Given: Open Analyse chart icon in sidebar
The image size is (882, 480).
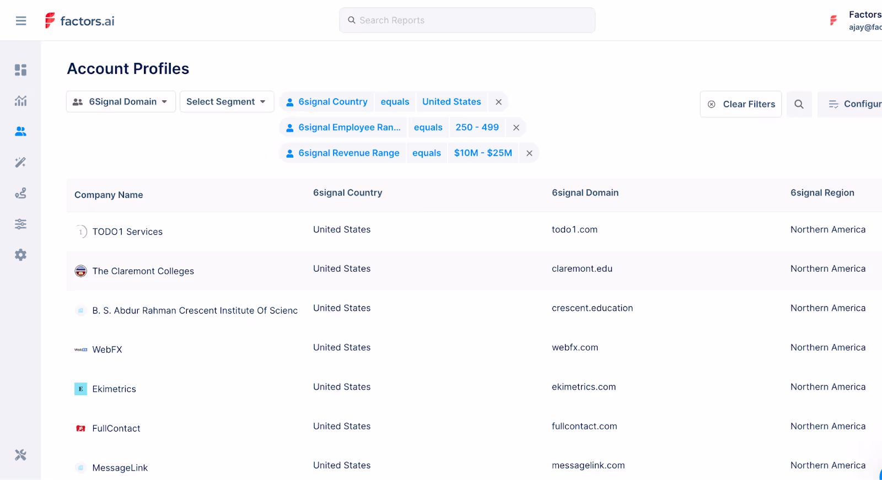Looking at the screenshot, I should click(x=20, y=101).
